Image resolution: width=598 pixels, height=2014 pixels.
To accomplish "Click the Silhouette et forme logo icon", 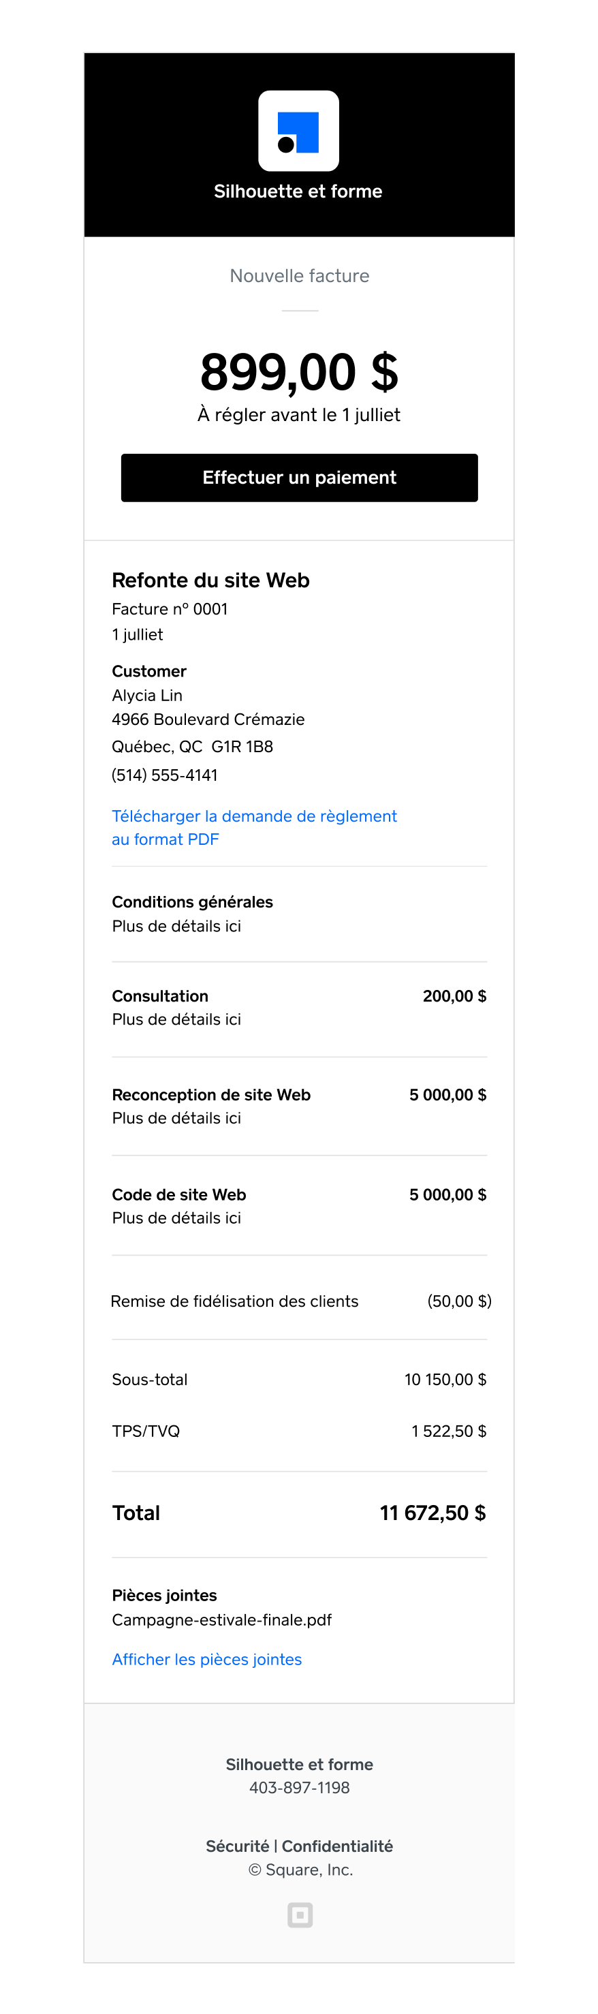I will coord(298,131).
